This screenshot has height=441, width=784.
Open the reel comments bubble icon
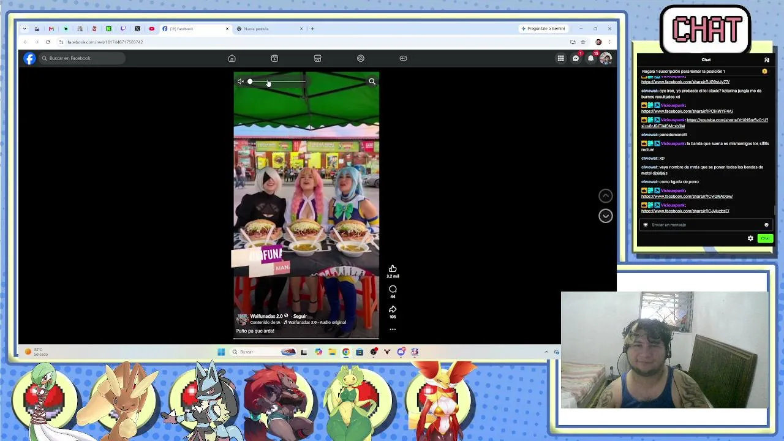click(393, 288)
